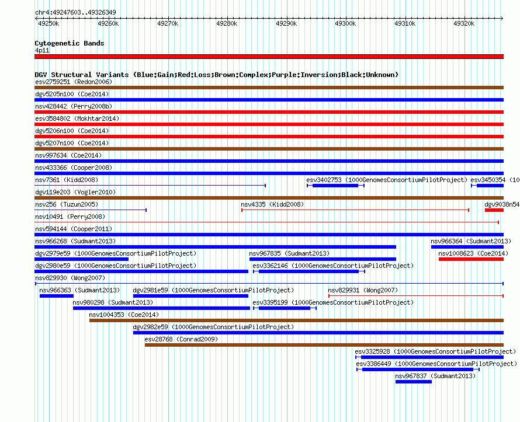Select the nsv433366 (Cooper2008) label
The height and width of the screenshot is (422, 520).
pyautogui.click(x=74, y=168)
